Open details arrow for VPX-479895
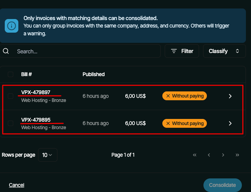This screenshot has width=251, height=192. (230, 123)
